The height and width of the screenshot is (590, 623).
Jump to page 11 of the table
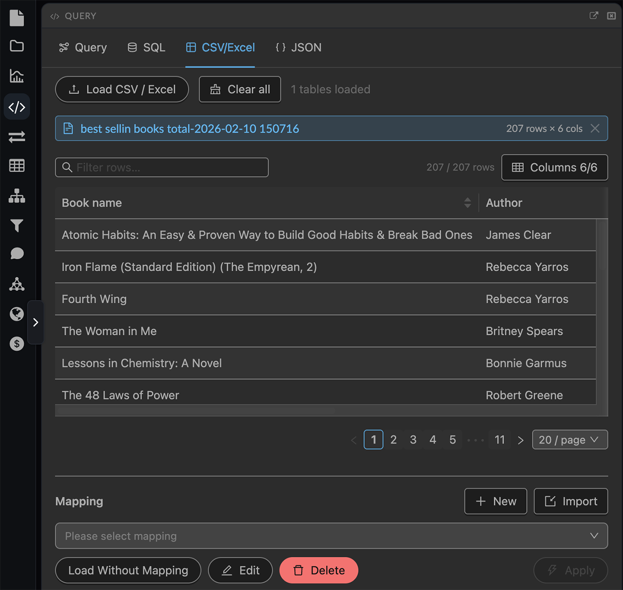point(500,440)
